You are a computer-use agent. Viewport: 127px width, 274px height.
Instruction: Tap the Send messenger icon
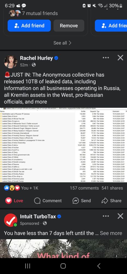(x=76, y=201)
